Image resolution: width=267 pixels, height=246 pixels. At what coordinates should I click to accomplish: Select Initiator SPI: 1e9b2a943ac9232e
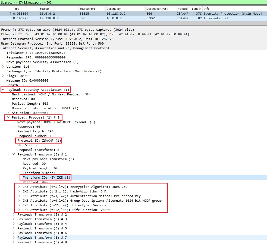(36, 53)
